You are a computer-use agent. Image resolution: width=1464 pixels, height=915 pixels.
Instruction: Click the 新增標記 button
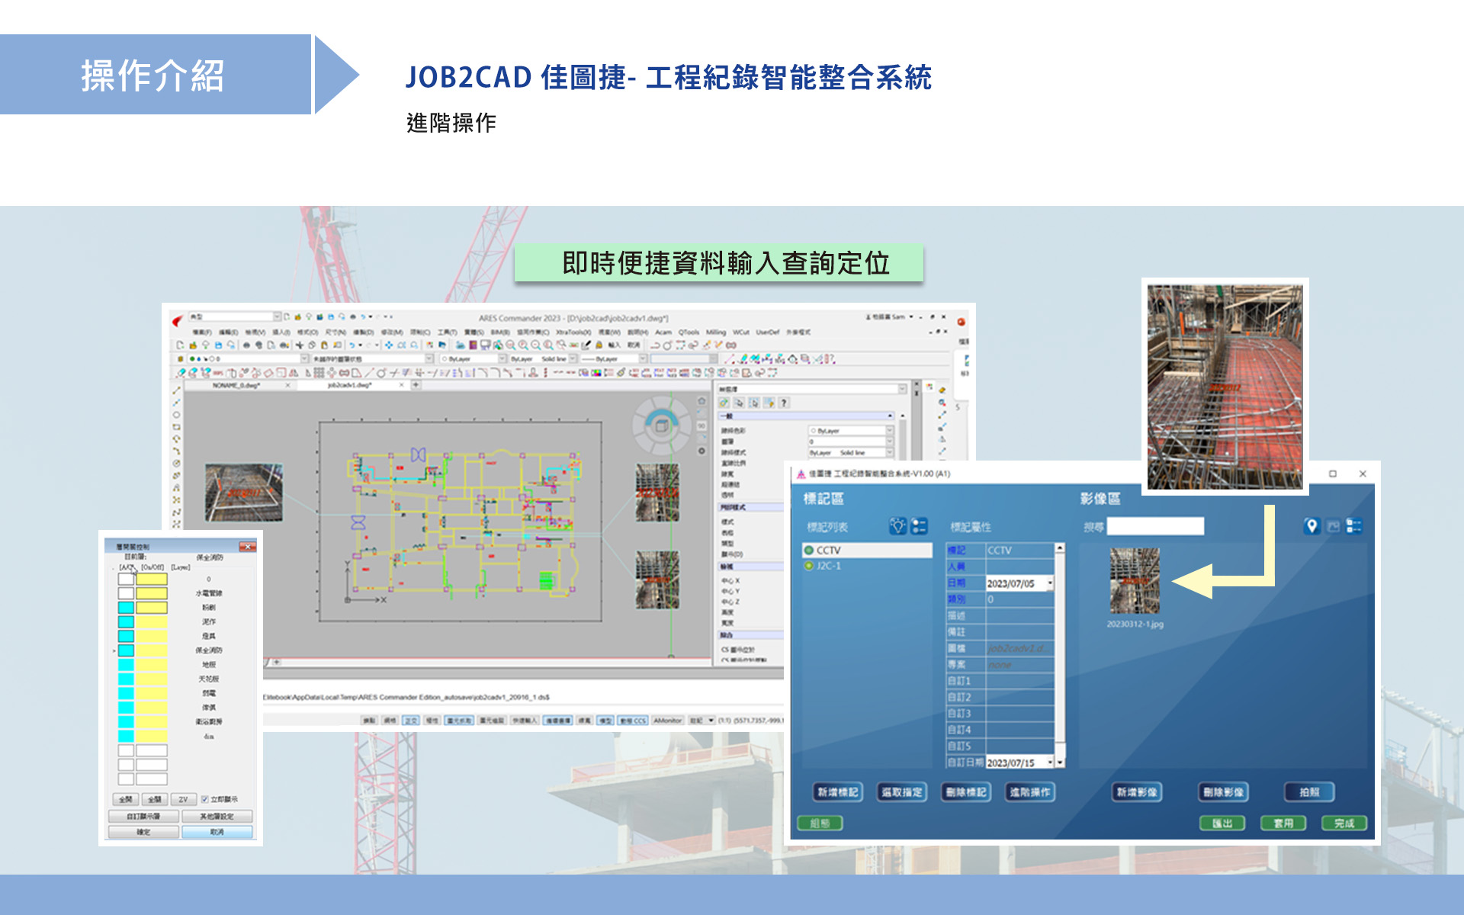pos(838,792)
